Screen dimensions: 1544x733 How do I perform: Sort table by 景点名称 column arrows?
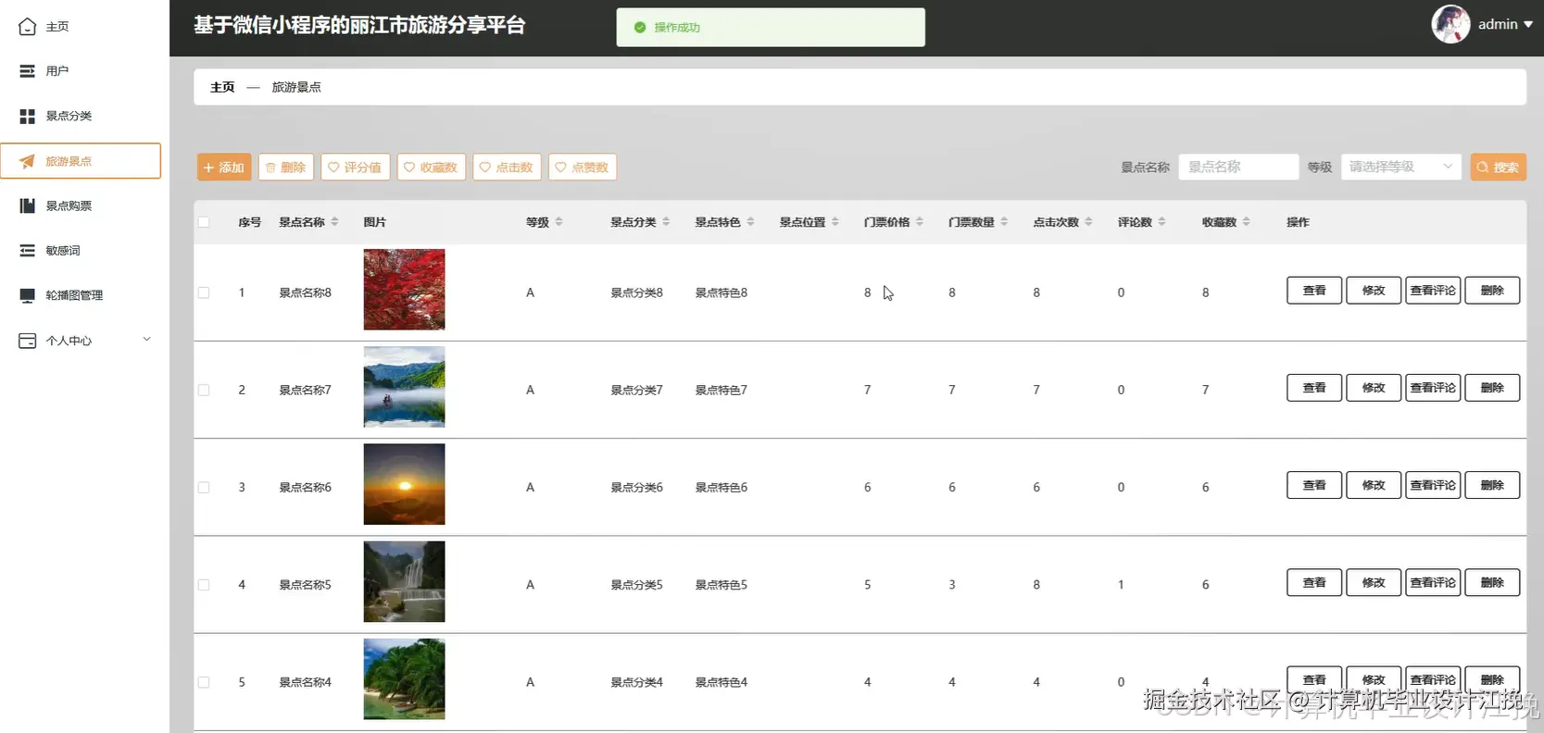(334, 222)
